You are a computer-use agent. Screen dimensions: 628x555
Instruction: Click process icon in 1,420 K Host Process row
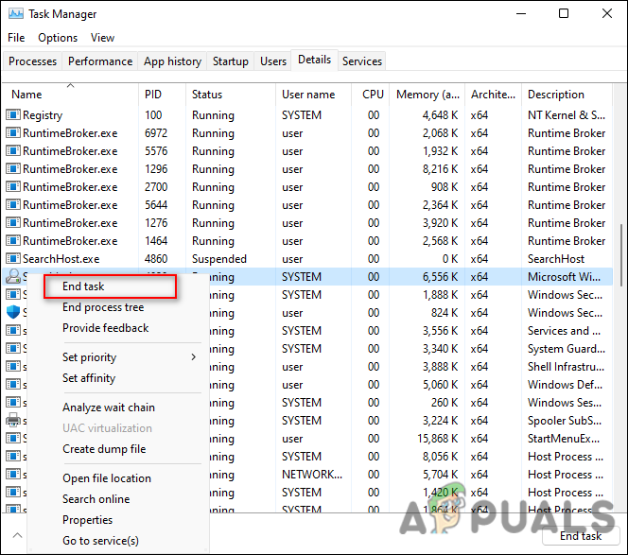click(x=13, y=493)
